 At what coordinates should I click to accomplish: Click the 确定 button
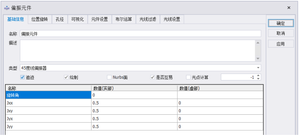[x=281, y=23]
